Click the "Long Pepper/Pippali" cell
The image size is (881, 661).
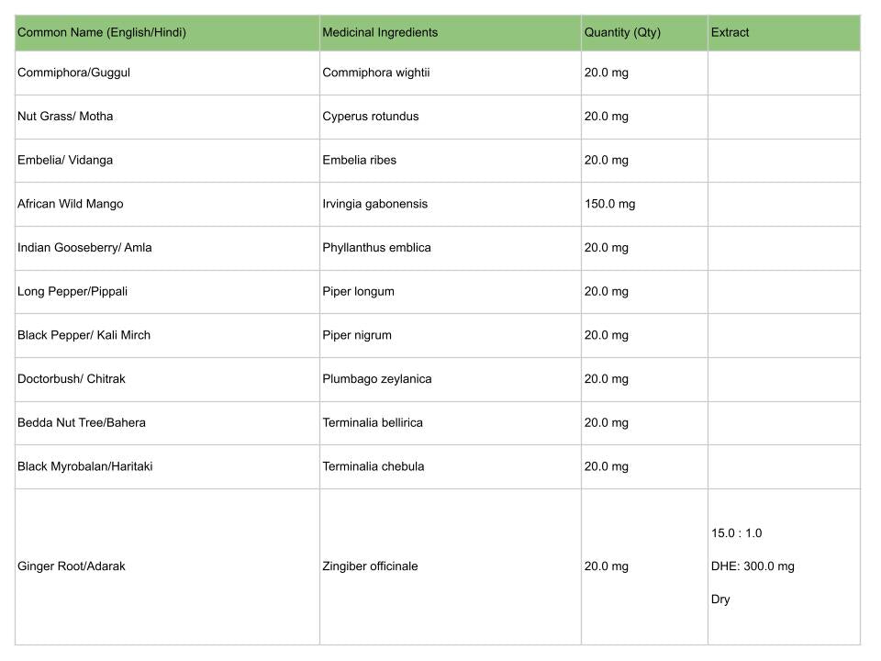click(x=72, y=291)
